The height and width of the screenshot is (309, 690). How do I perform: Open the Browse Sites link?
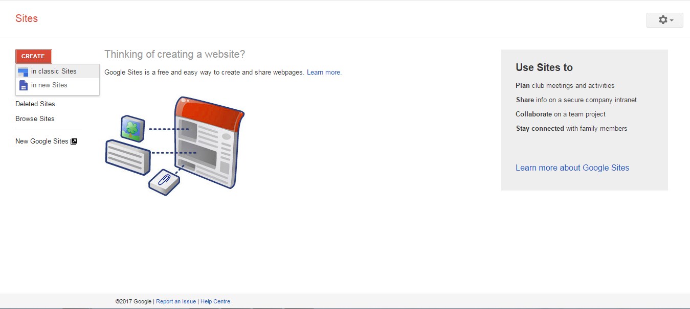click(35, 118)
